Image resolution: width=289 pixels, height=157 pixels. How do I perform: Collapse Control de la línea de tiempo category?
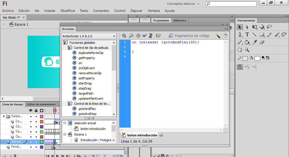coord(70,104)
